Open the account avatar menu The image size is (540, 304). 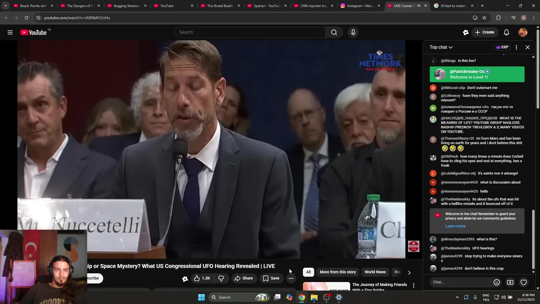click(x=523, y=33)
